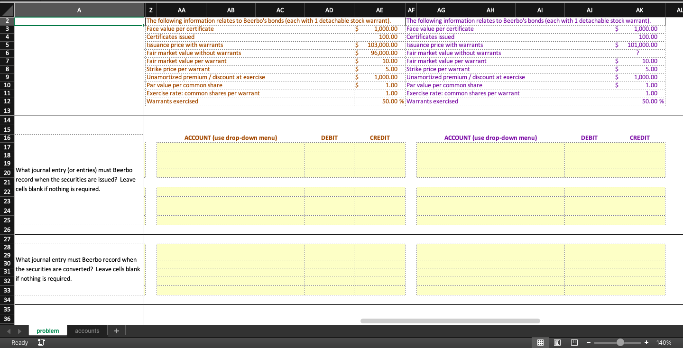Click purple debit cell in row 17
The height and width of the screenshot is (348, 683).
[589, 147]
